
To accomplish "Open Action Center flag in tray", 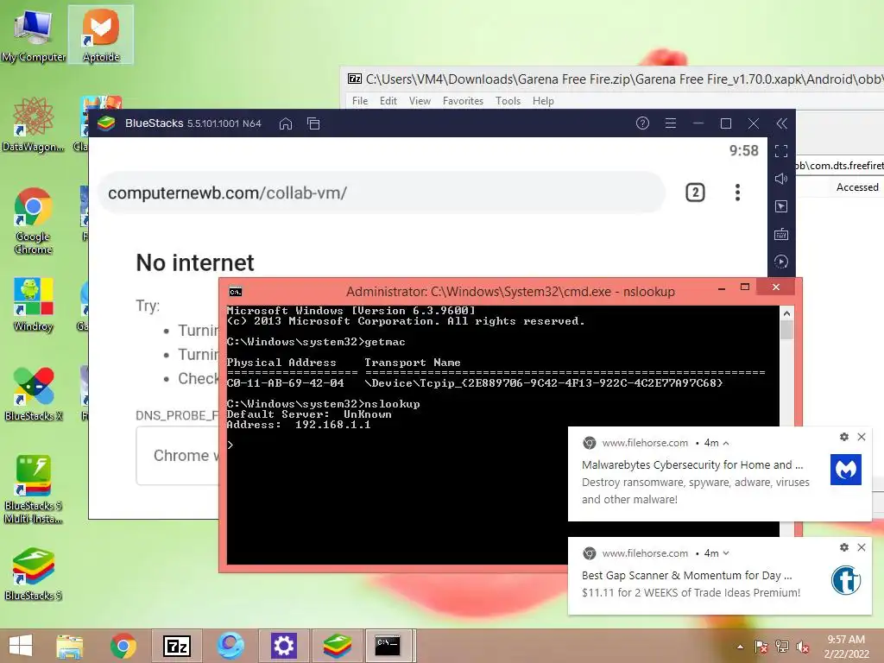I will tap(761, 647).
